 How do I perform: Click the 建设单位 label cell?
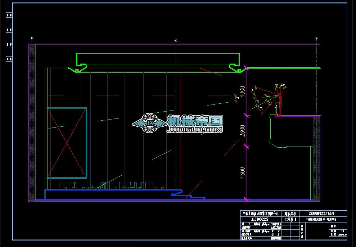click(291, 213)
